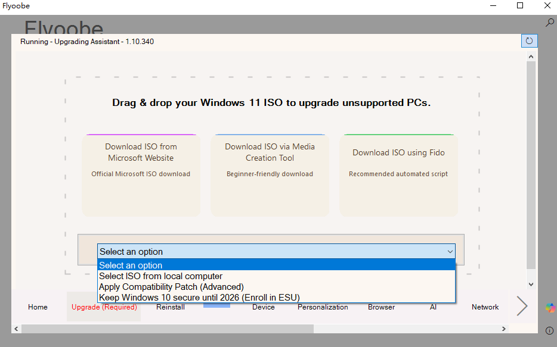The width and height of the screenshot is (557, 347).
Task: Switch to the Reinstall tab
Action: (171, 307)
